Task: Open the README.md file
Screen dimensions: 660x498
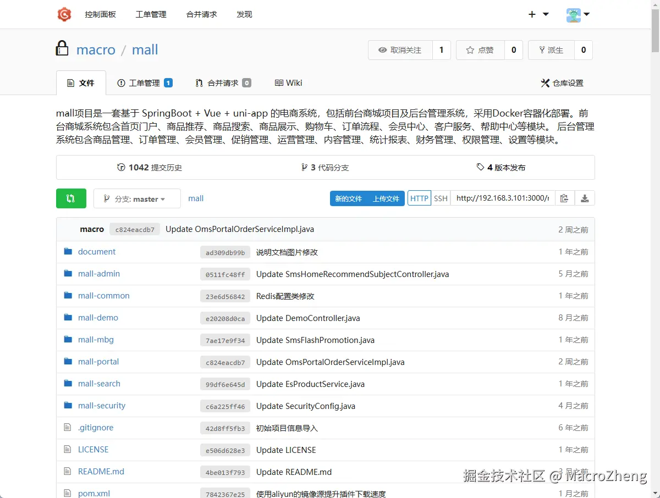Action: click(101, 472)
